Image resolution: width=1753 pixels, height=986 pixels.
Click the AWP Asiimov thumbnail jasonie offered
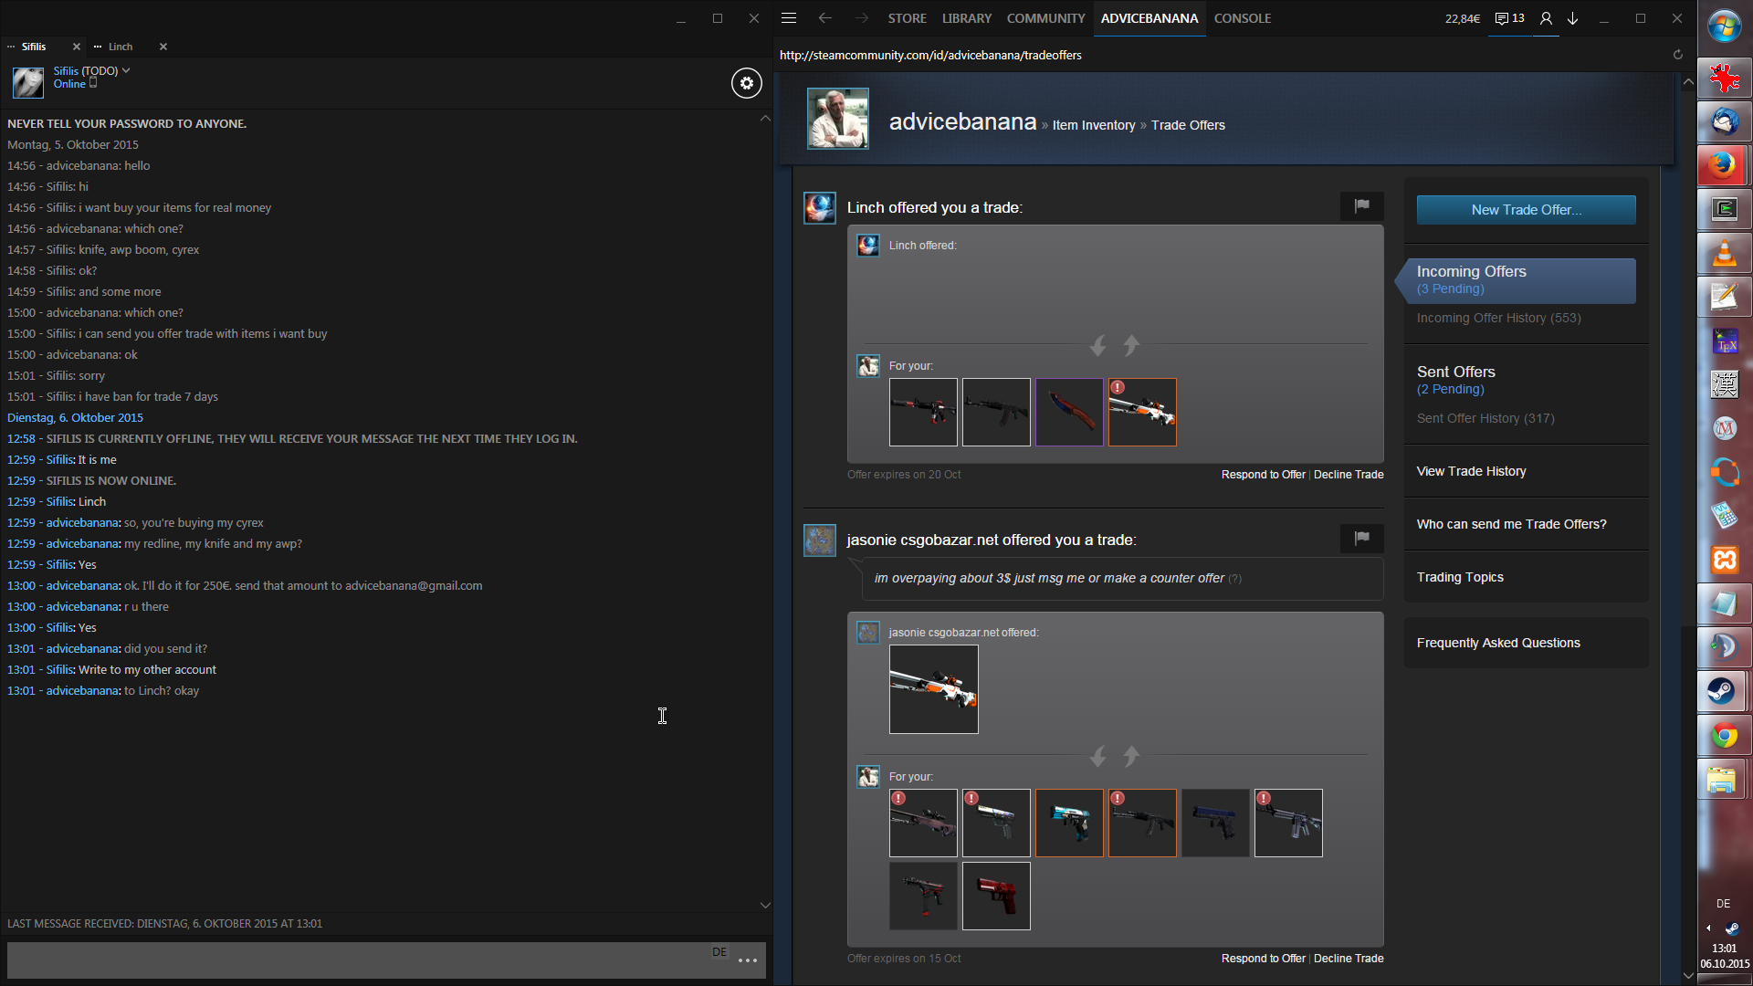click(933, 689)
